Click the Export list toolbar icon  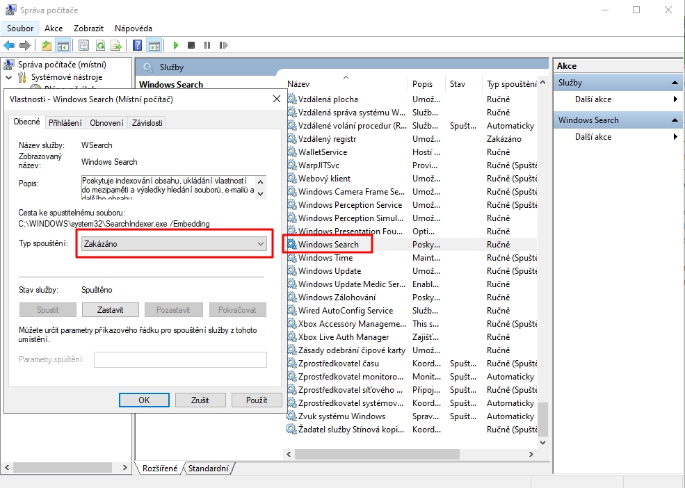[116, 45]
